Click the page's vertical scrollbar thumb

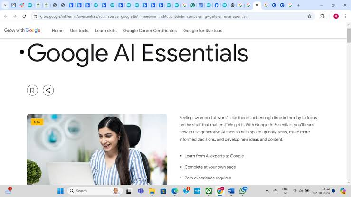coord(349,35)
